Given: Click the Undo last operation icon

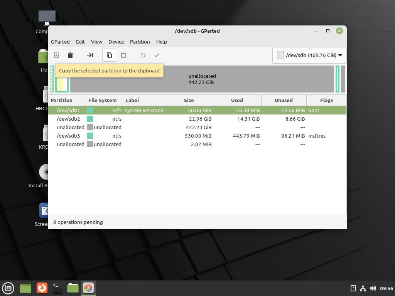Looking at the screenshot, I should coord(143,55).
